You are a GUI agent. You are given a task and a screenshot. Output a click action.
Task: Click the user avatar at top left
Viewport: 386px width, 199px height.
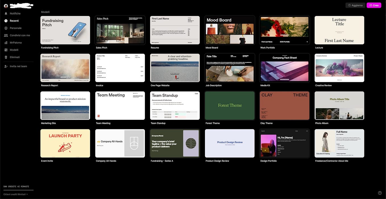pos(6,6)
